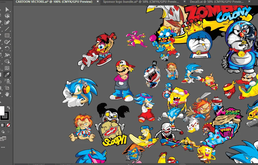The width and height of the screenshot is (258, 165).
Task: Click the sitting Chucky doll artwork
Action: (82, 128)
